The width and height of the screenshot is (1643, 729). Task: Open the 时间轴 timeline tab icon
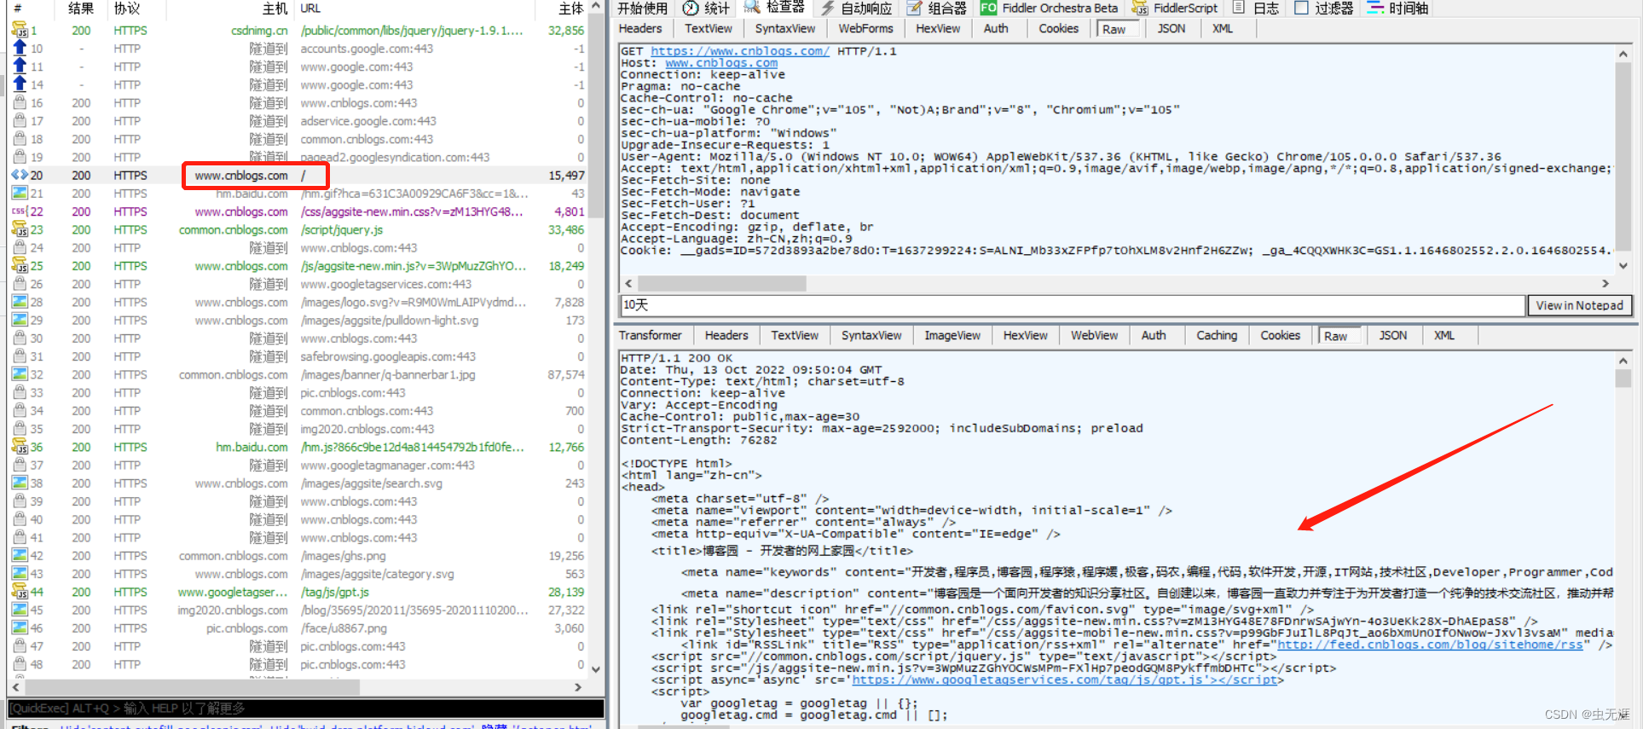click(x=1375, y=8)
